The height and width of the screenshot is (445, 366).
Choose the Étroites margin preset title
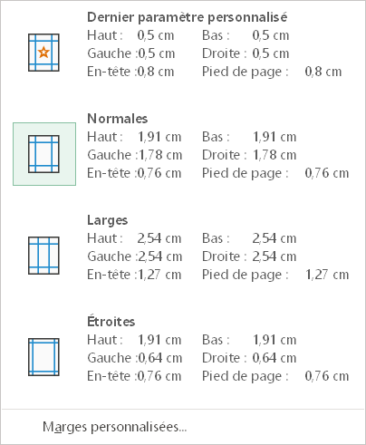(111, 322)
